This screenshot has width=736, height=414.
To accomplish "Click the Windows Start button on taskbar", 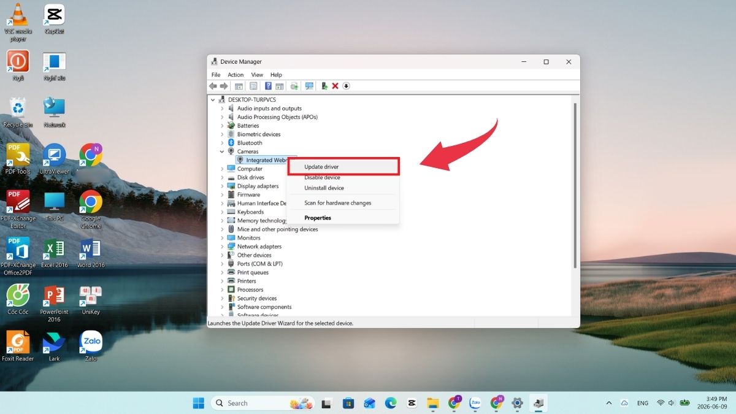I will coord(199,403).
